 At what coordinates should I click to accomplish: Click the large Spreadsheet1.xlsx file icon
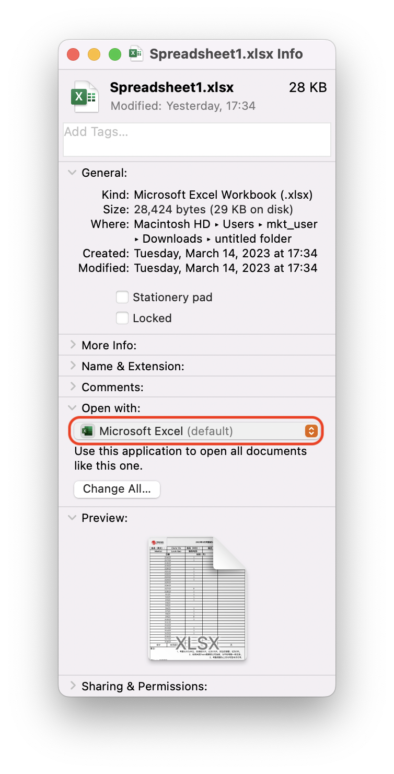85,97
